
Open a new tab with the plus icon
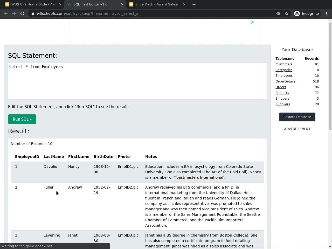pos(194,4)
